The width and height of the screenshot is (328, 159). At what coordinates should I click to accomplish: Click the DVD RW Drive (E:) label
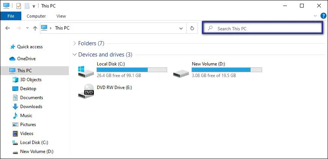coord(114,88)
